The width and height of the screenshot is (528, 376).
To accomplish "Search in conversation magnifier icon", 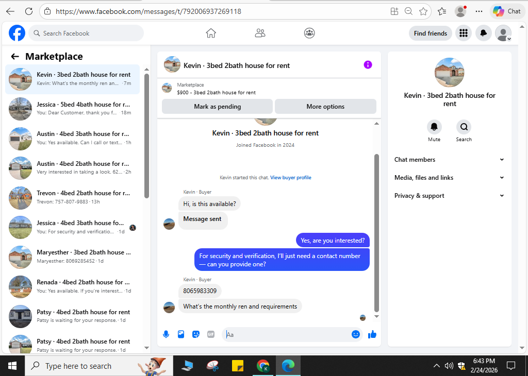I will tap(464, 127).
